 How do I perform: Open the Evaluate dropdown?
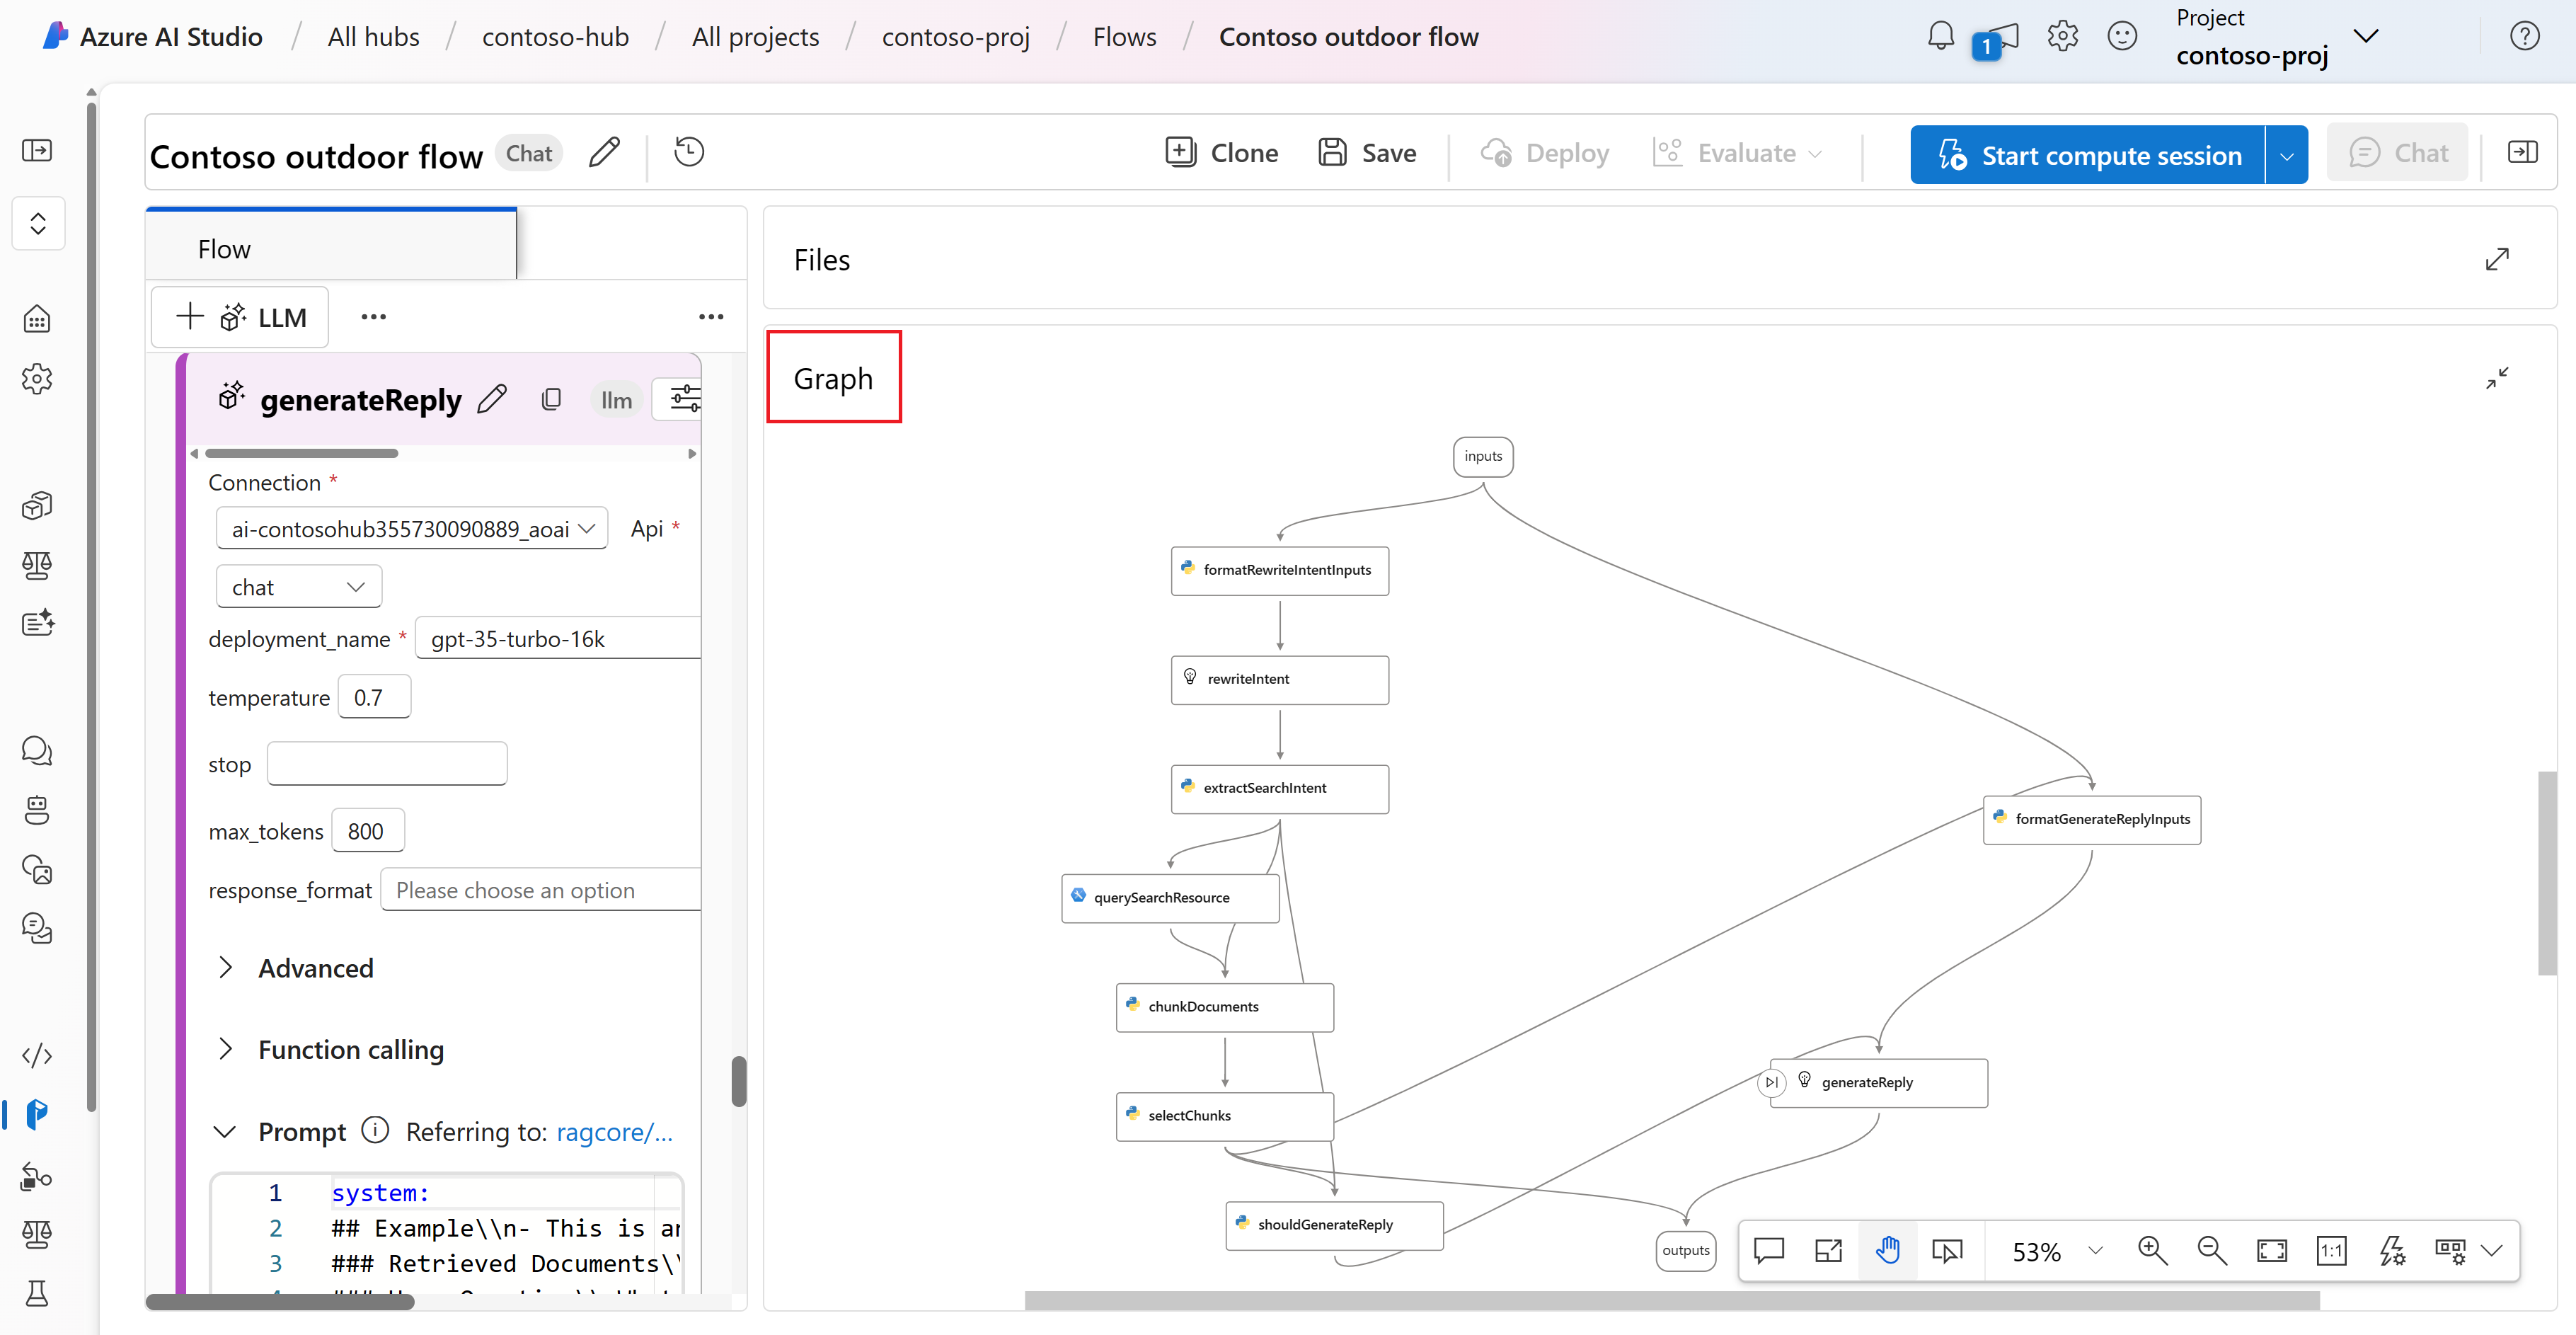[x=1737, y=153]
